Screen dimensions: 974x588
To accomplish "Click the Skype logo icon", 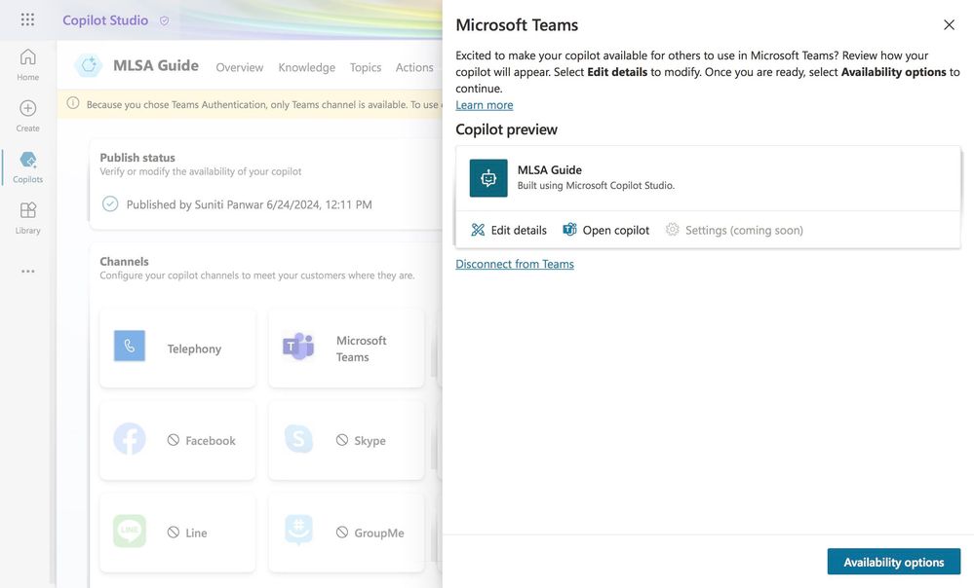I will 298,438.
